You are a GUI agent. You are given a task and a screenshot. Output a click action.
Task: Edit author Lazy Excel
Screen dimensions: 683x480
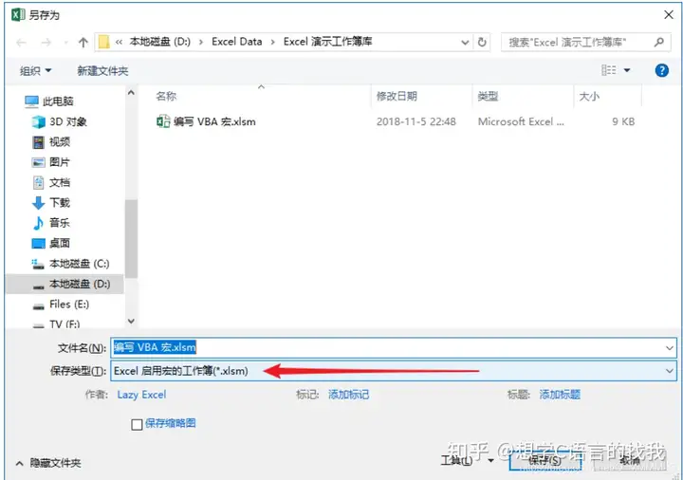(x=141, y=395)
